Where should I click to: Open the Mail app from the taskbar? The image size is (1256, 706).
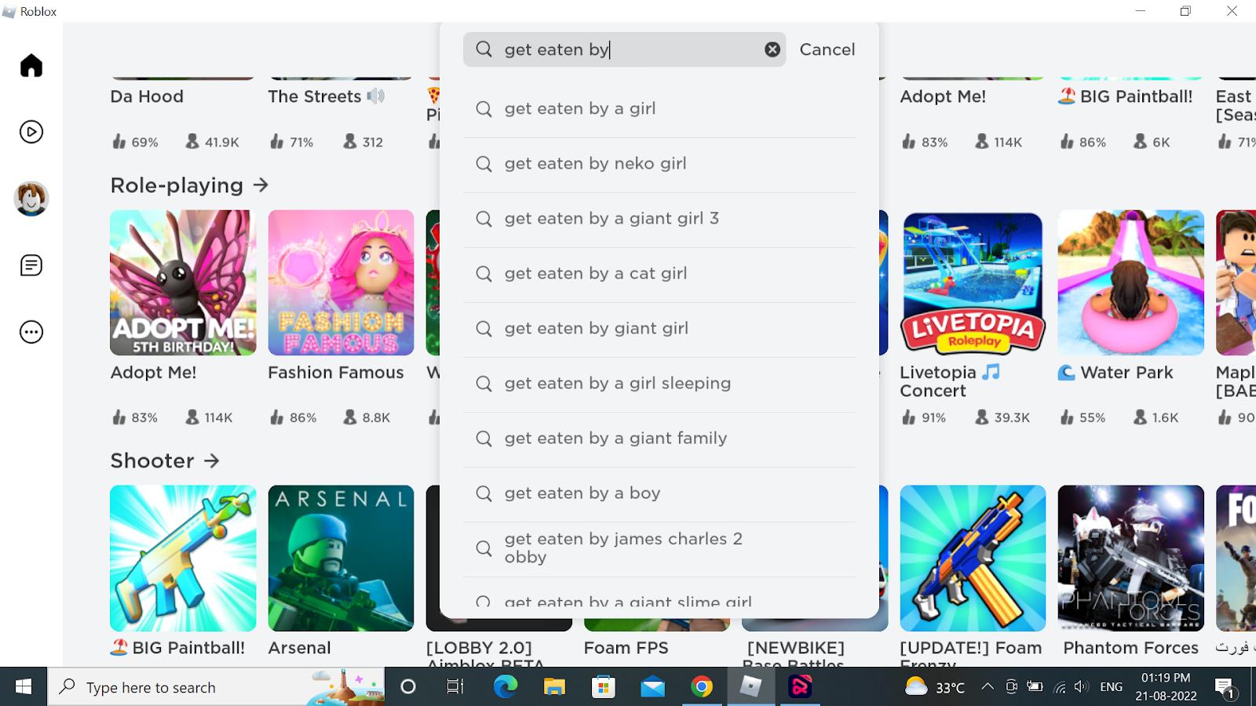[x=652, y=687]
